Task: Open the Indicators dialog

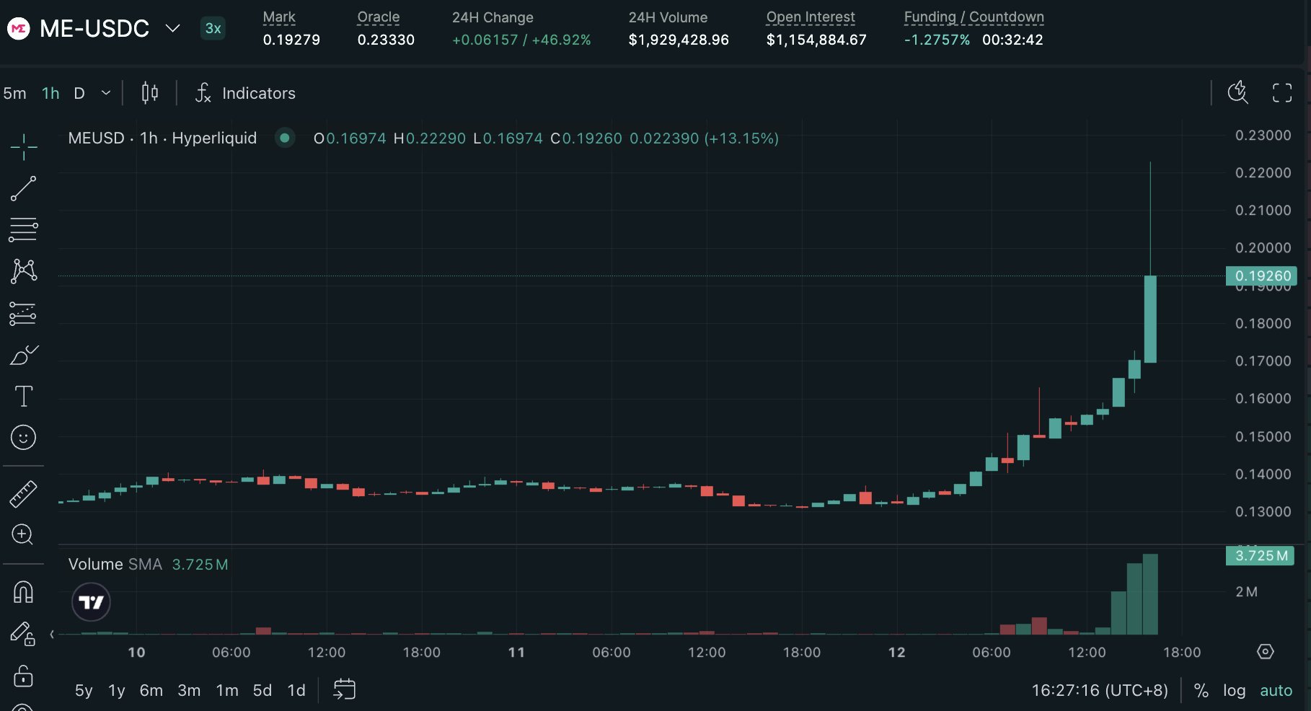Action: (x=259, y=93)
